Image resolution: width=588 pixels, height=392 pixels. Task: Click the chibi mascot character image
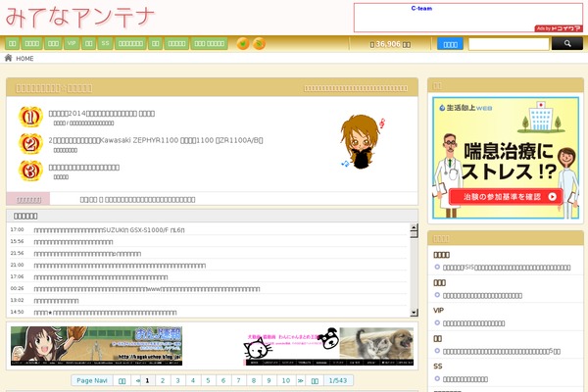click(x=362, y=142)
